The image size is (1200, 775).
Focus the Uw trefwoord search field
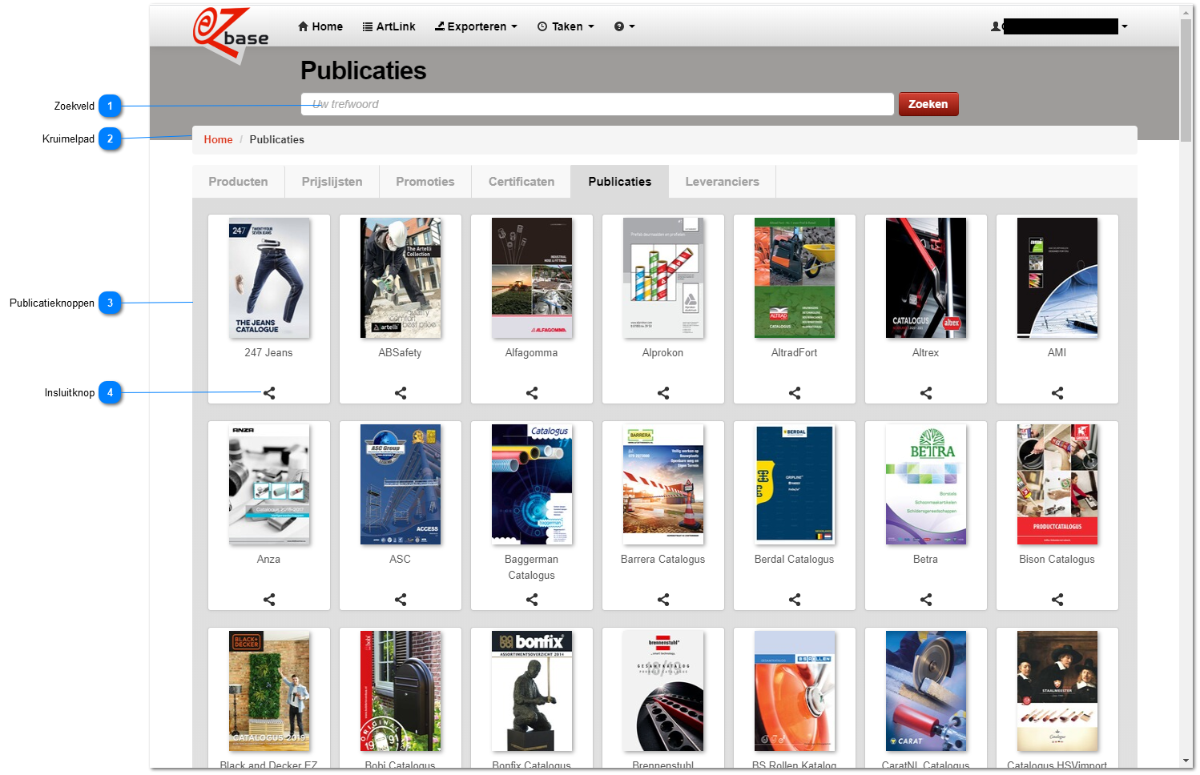(x=598, y=104)
